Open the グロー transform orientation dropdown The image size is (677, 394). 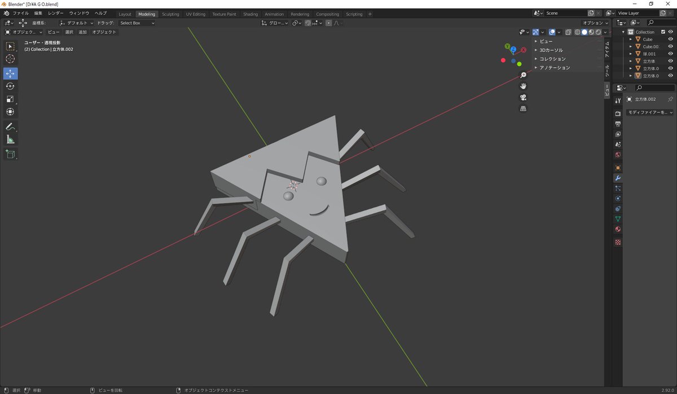[x=275, y=23]
